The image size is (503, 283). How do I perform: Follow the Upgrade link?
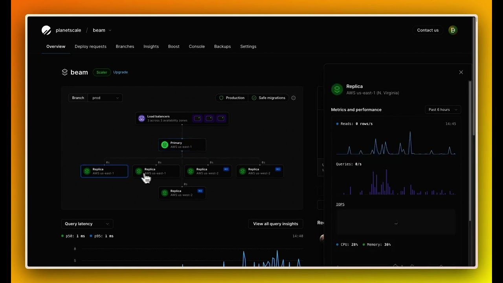[120, 72]
